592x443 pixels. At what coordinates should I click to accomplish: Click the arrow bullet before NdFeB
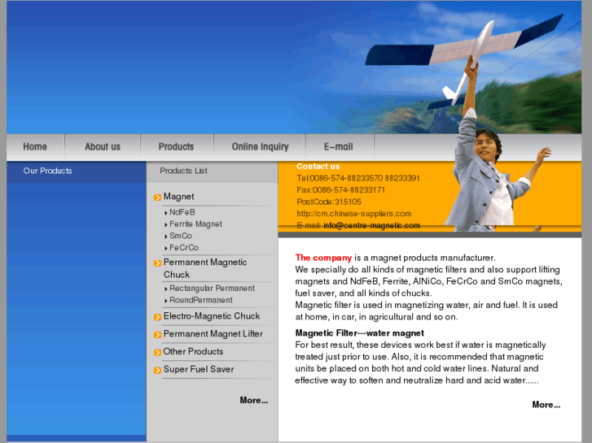[x=166, y=213]
